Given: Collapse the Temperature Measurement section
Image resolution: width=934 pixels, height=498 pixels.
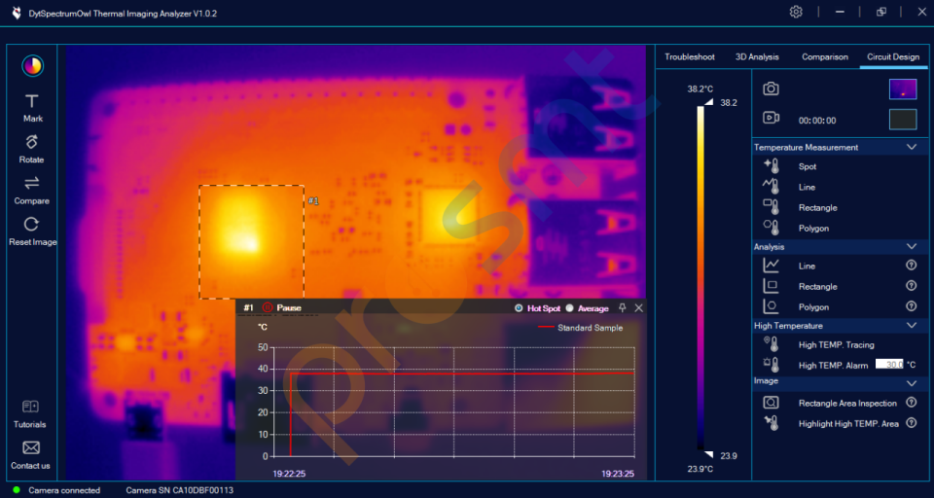Looking at the screenshot, I should [912, 147].
